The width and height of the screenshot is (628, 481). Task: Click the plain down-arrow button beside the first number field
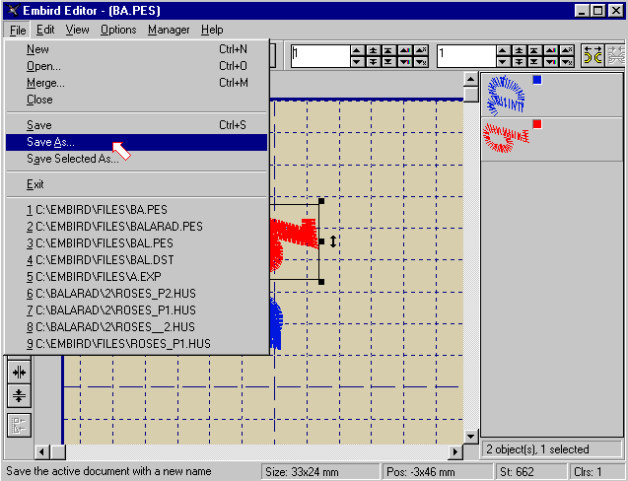tap(357, 62)
